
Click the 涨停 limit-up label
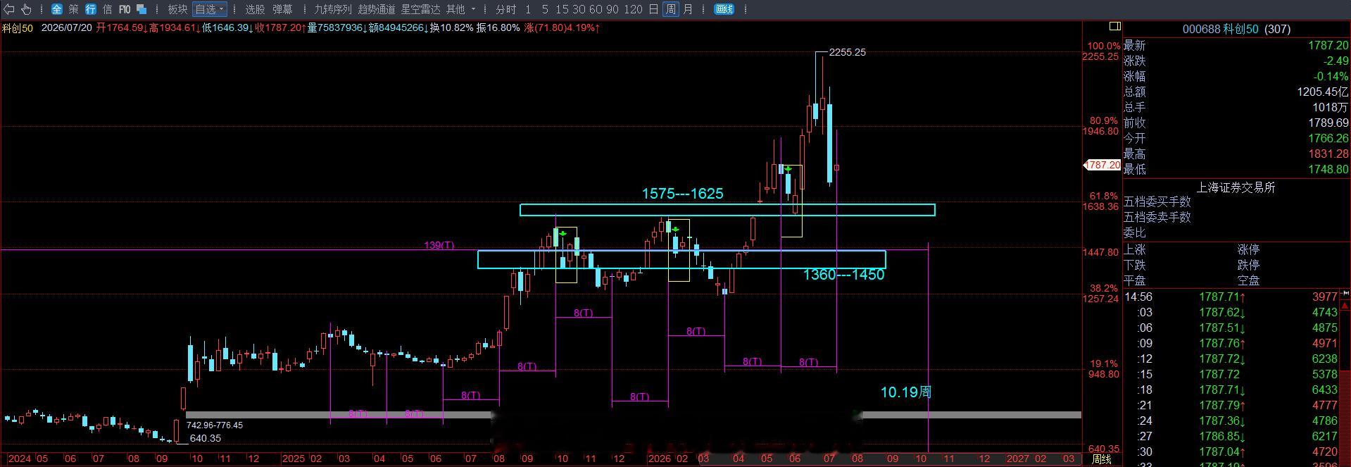point(1248,249)
